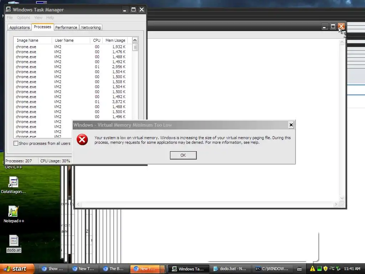365x274 pixels.
Task: Enable Show processes from all users
Action: coord(16,143)
